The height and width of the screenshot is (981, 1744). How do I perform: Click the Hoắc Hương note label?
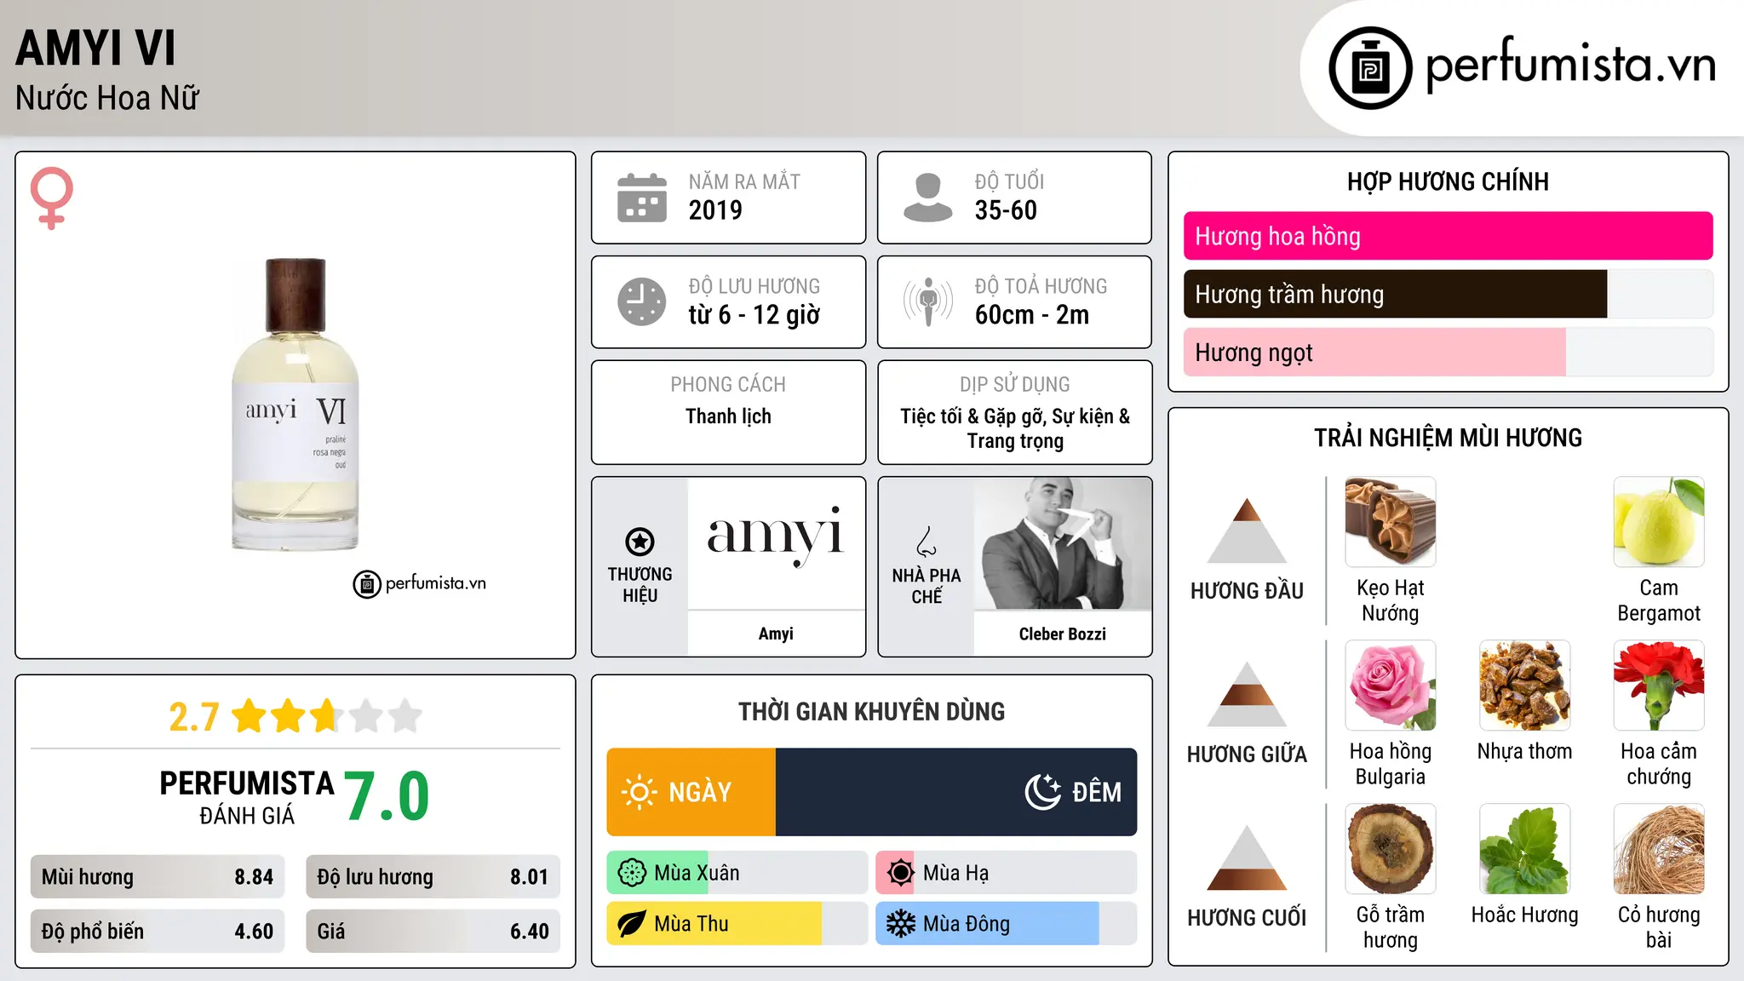point(1524,915)
